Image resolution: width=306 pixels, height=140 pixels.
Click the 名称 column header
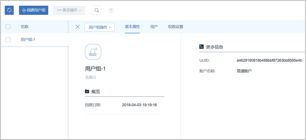(x=24, y=27)
